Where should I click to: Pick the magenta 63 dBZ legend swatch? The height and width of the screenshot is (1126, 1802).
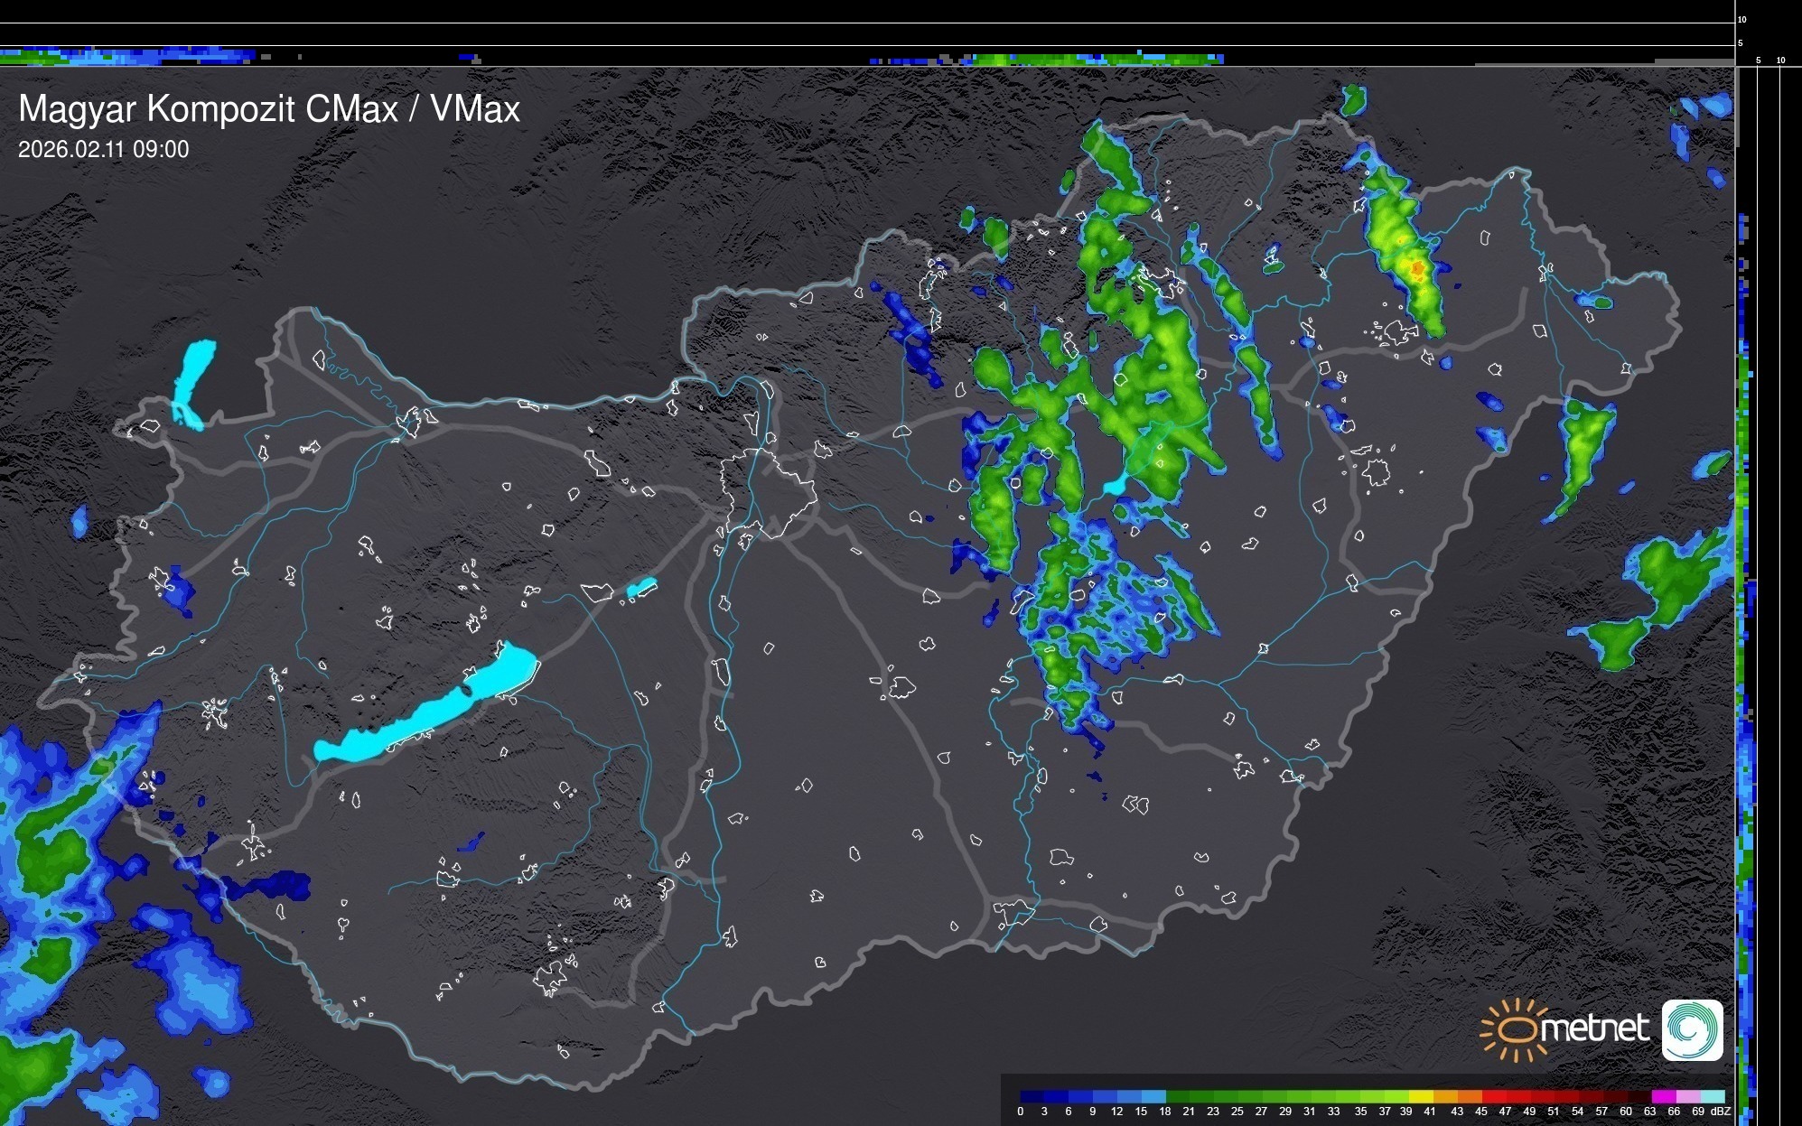(x=1662, y=1096)
